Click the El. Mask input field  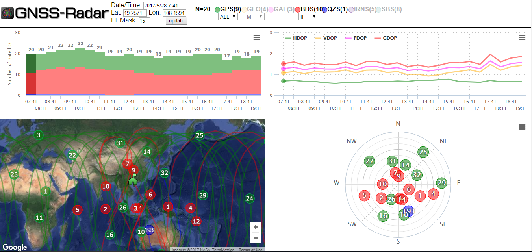(144, 21)
